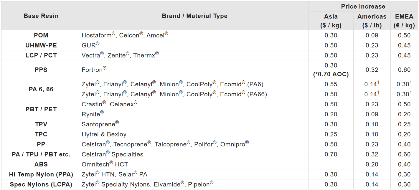Click the "(*0.70 AOC)" note in PPS row
The width and height of the screenshot is (419, 190).
tap(331, 74)
